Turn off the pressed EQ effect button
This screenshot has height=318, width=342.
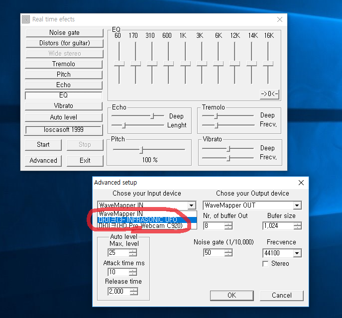(x=63, y=96)
